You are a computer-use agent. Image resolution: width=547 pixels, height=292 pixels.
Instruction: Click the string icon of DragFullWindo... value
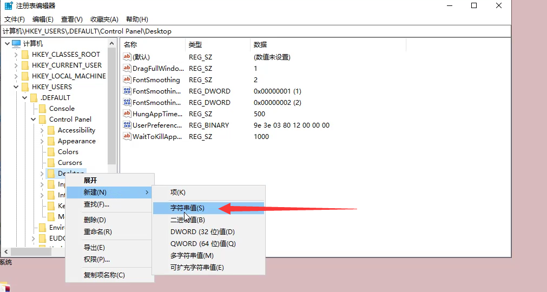pyautogui.click(x=127, y=68)
